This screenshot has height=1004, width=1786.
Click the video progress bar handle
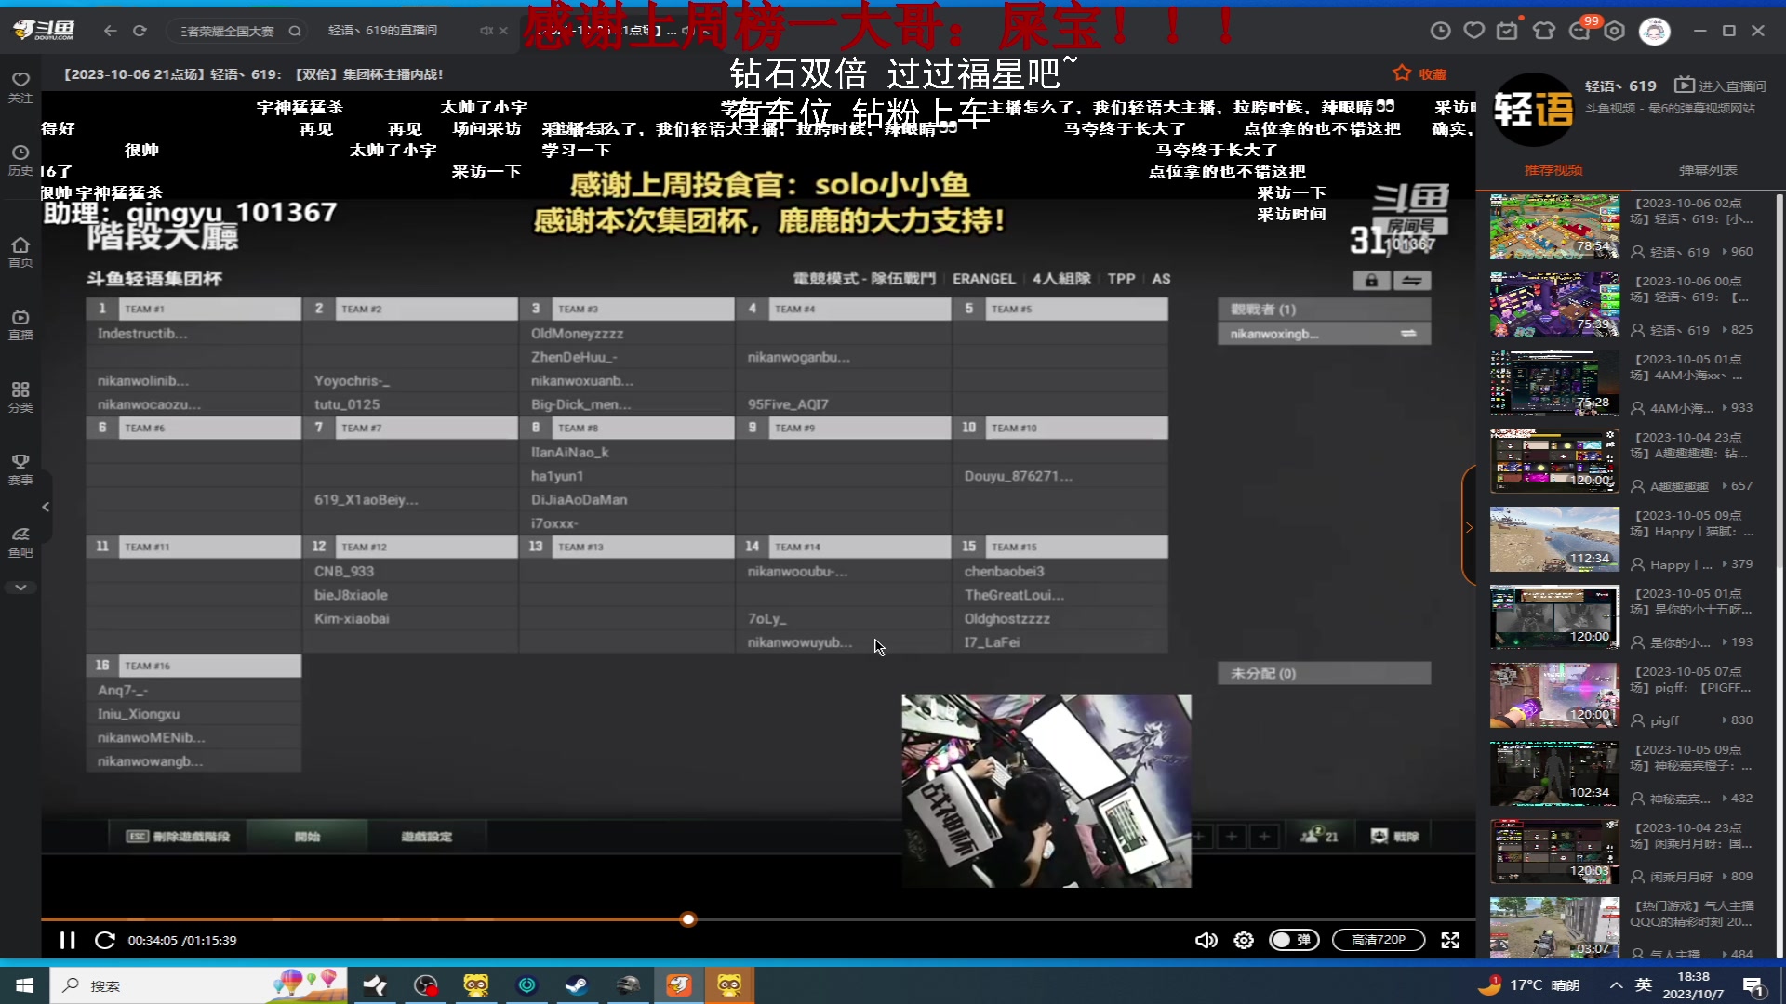coord(688,919)
